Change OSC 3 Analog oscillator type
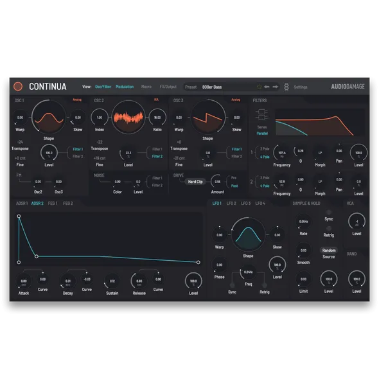The image size is (379, 379). click(236, 100)
